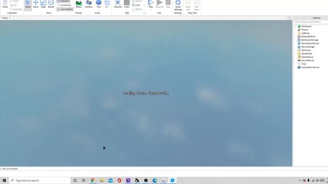Toggle the Join Surfaces option
Screen dimensions: 328x184
point(65,9)
